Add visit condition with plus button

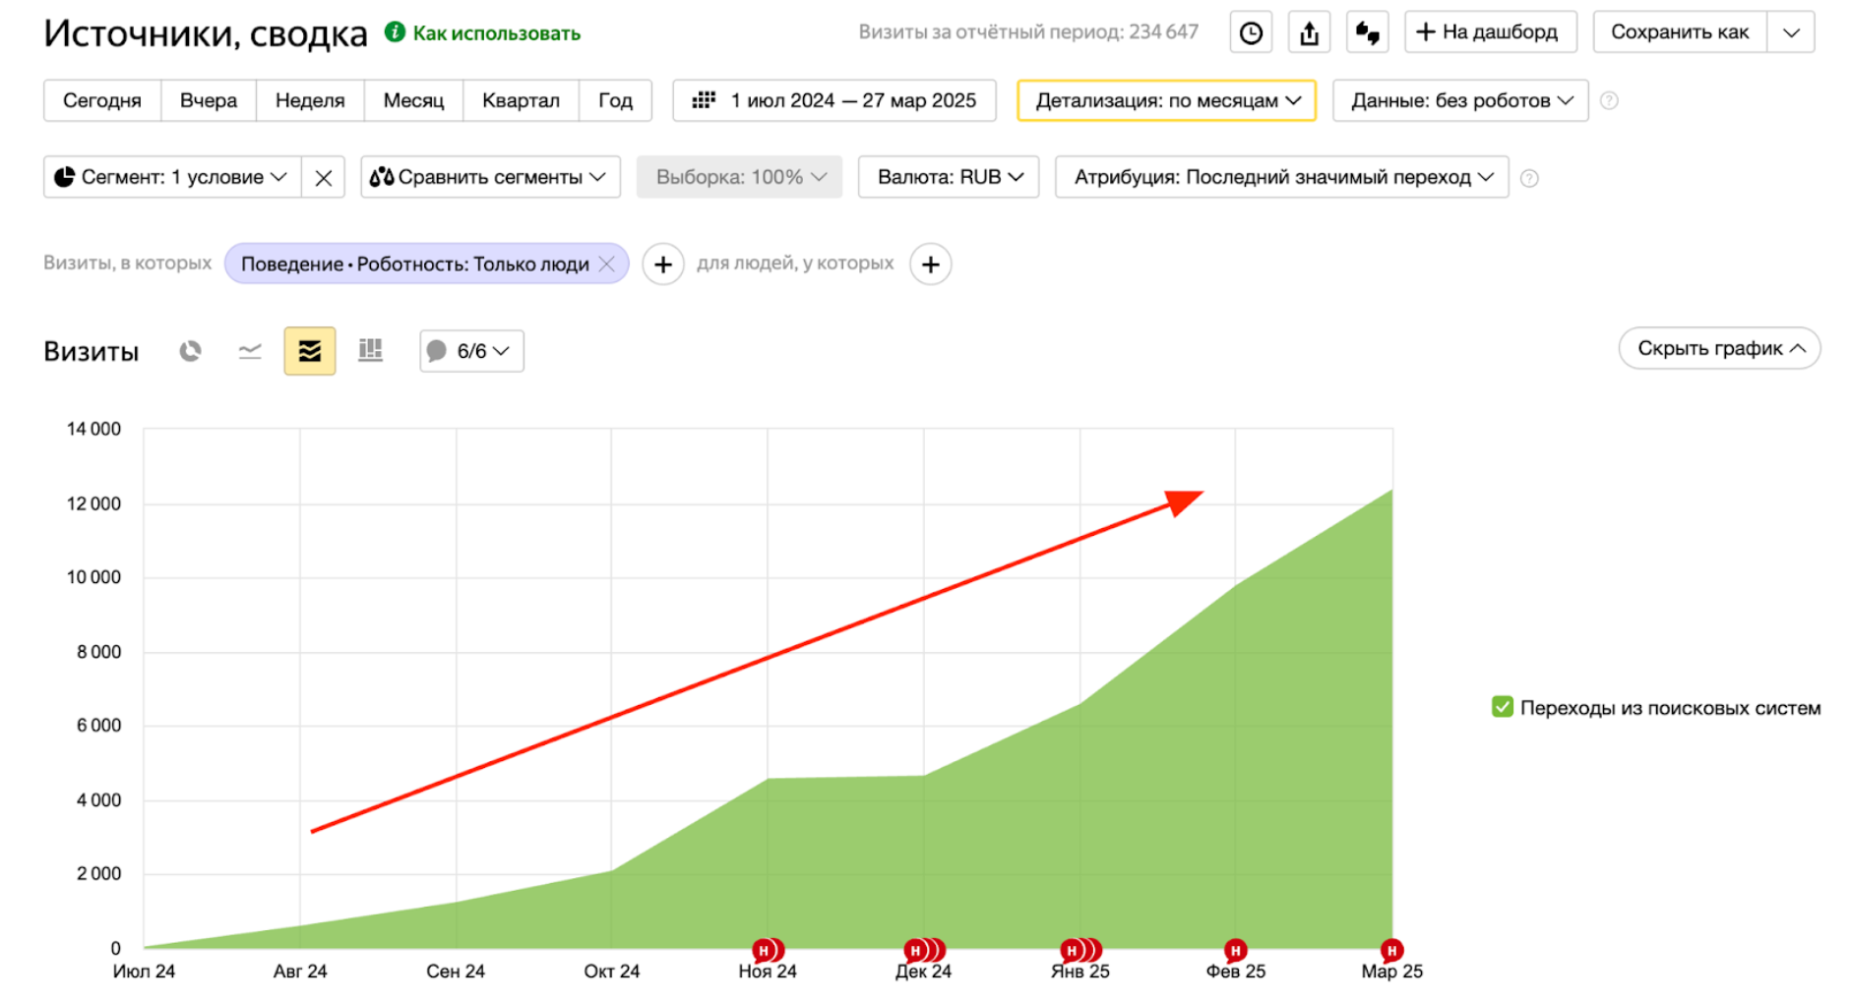click(x=663, y=265)
